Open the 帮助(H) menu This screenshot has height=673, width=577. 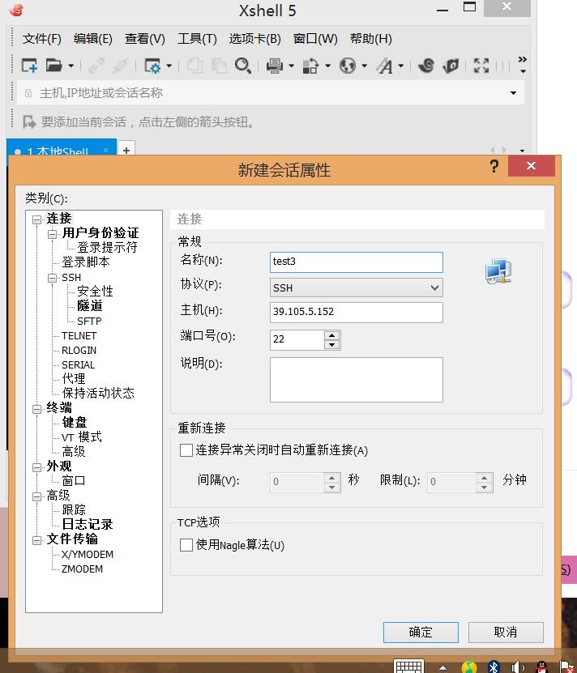[x=371, y=39]
